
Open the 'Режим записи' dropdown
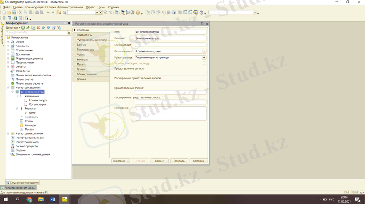204,57
